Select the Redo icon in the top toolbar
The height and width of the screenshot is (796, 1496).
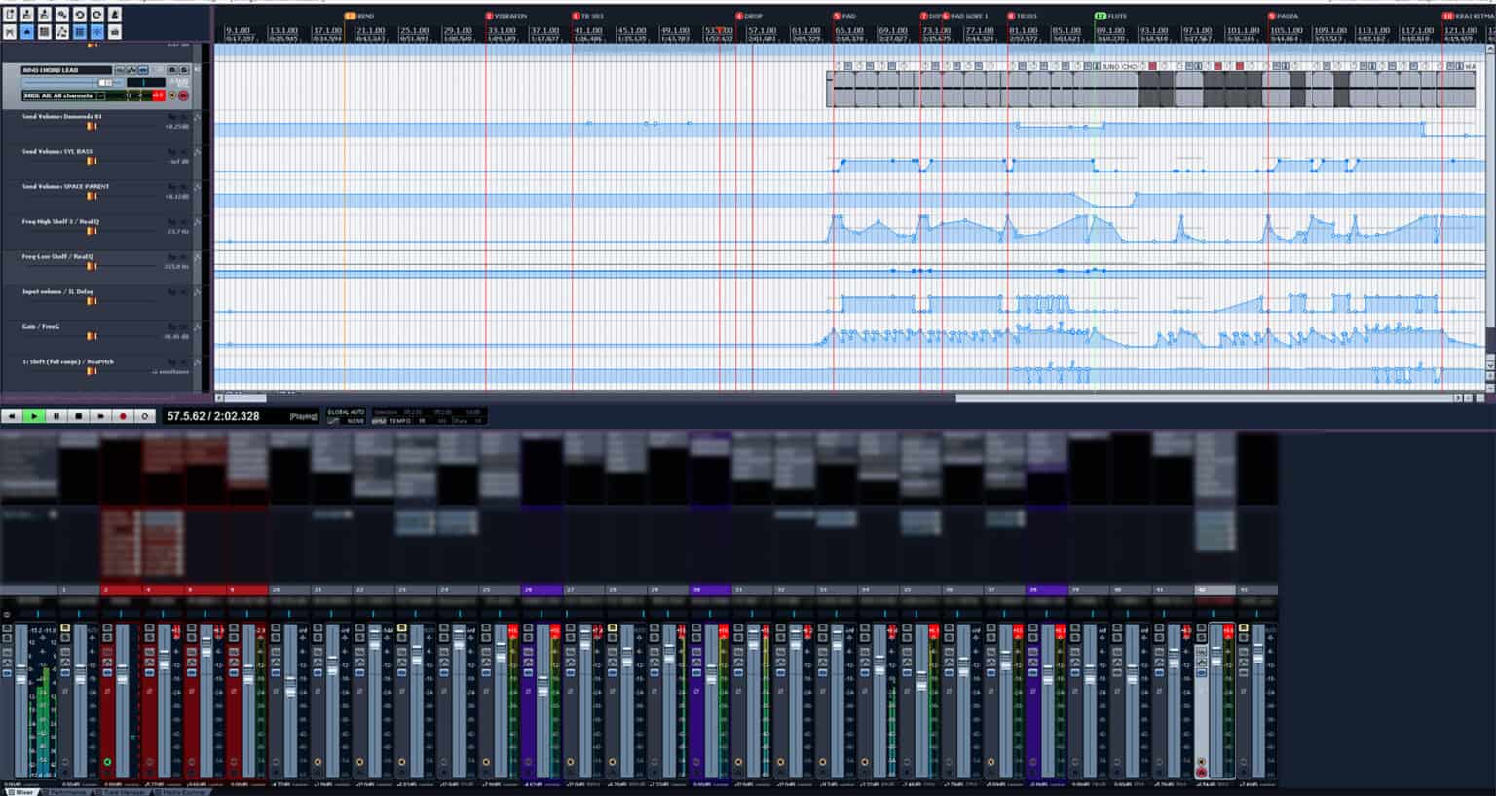96,14
